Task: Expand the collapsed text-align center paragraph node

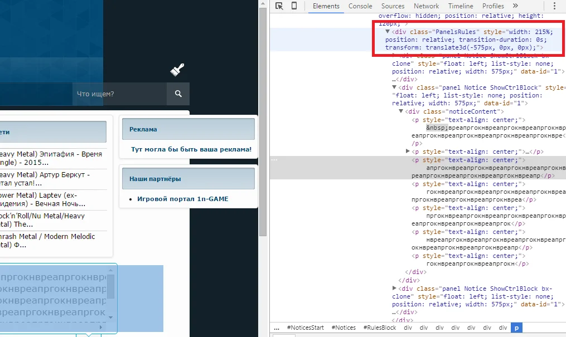Action: click(408, 152)
